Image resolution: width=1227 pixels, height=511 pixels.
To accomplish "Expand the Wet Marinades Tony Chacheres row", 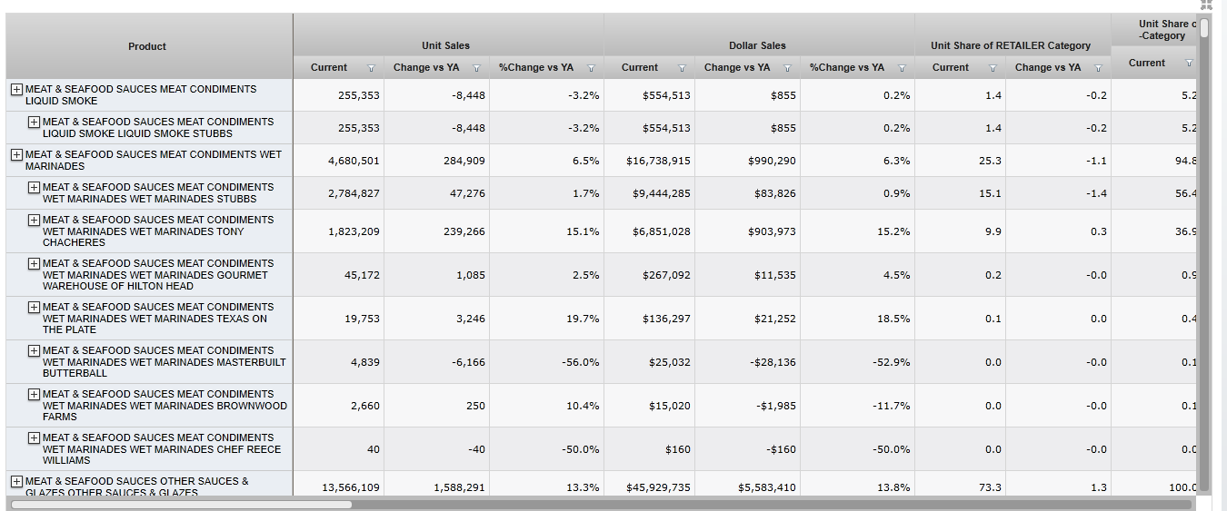I will pyautogui.click(x=34, y=221).
